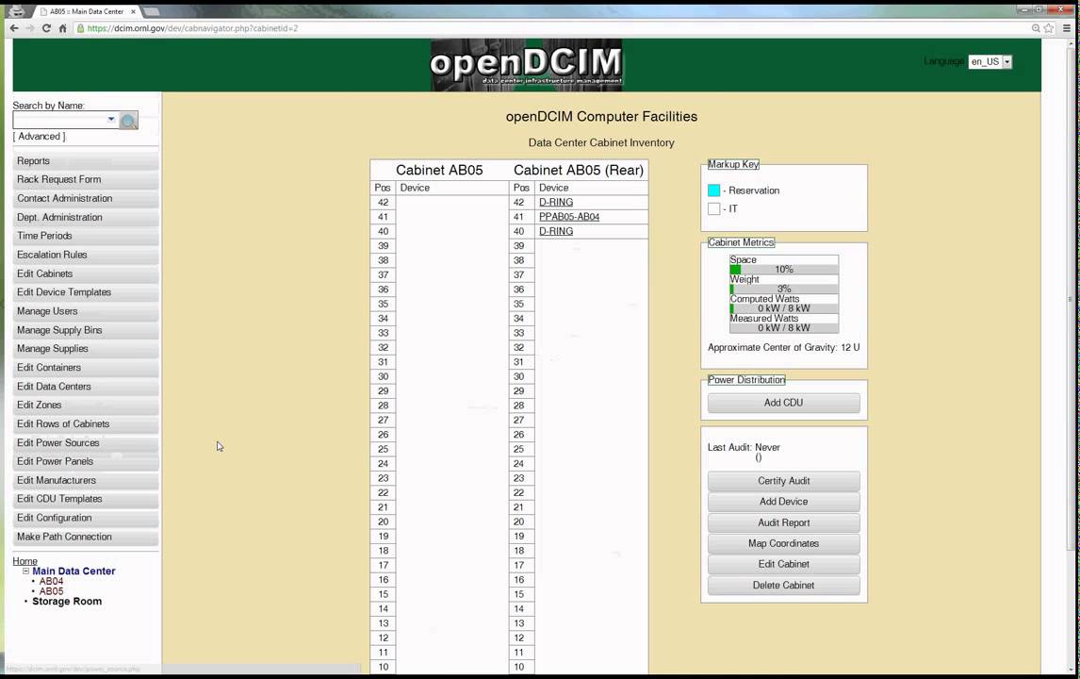1080x679 pixels.
Task: Click the search magnifier button
Action: [128, 121]
